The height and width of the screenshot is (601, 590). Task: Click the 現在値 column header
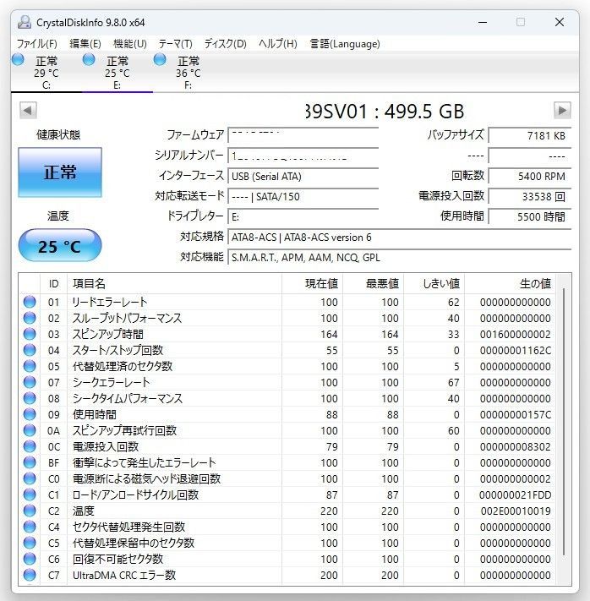coord(313,284)
